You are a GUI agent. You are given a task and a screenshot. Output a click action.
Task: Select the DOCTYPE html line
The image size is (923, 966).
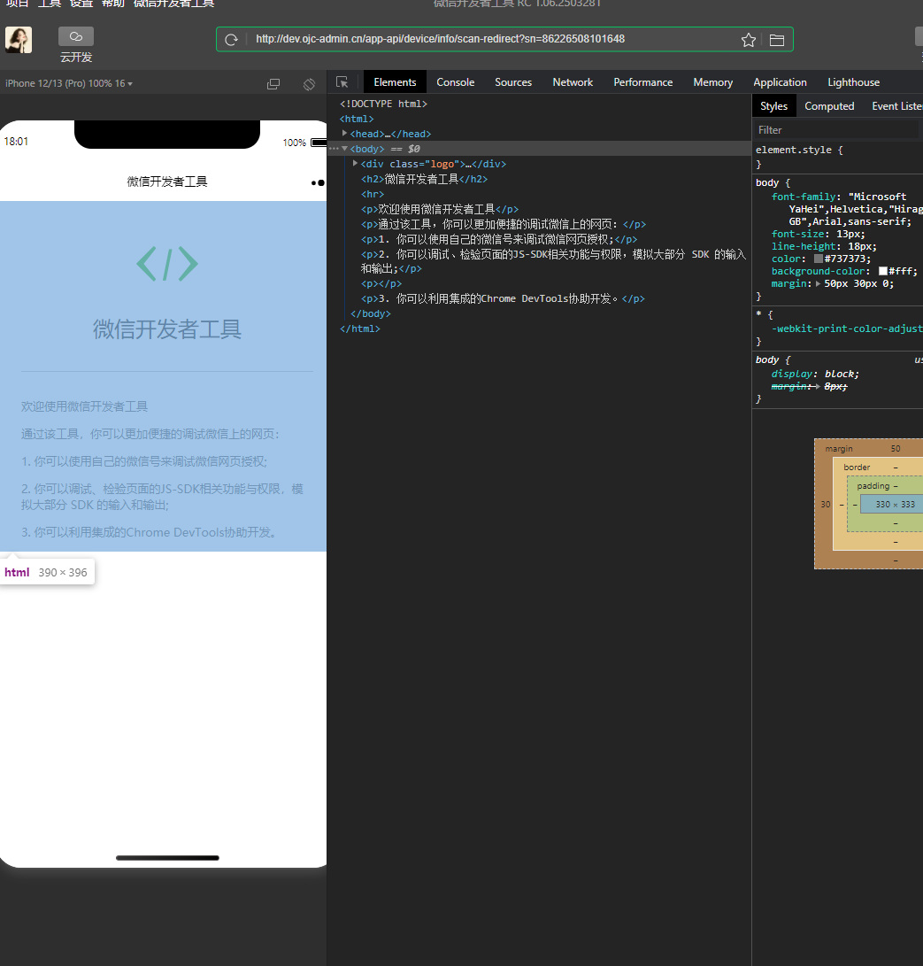383,104
